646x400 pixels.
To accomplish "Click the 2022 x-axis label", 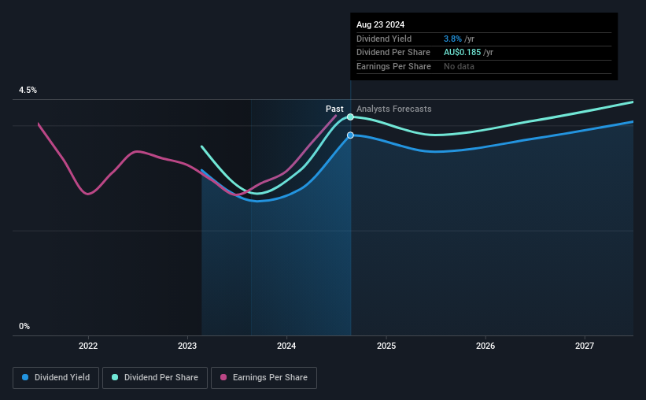I will coord(88,346).
